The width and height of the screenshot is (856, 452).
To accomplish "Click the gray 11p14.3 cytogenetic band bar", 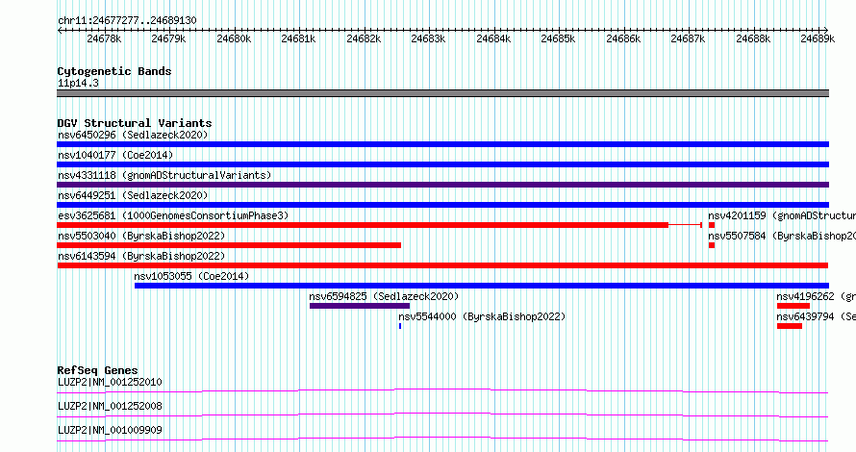I will coord(442,93).
